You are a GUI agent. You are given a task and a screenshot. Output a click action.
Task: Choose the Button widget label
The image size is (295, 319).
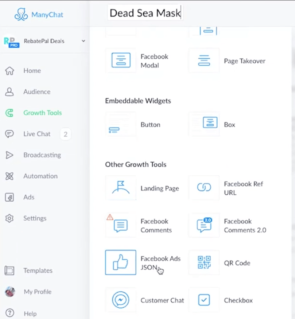pyautogui.click(x=150, y=125)
